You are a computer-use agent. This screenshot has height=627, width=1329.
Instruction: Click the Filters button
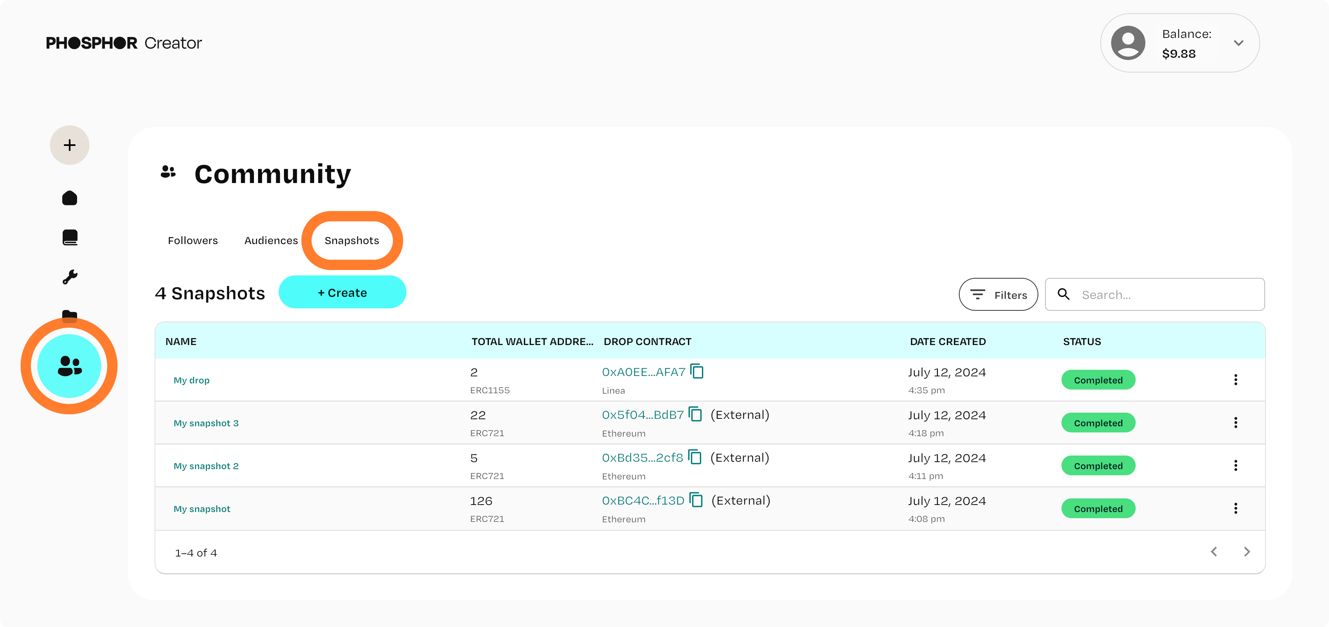tap(998, 294)
